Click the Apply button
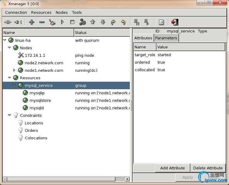The width and height of the screenshot is (229, 185). tap(188, 177)
